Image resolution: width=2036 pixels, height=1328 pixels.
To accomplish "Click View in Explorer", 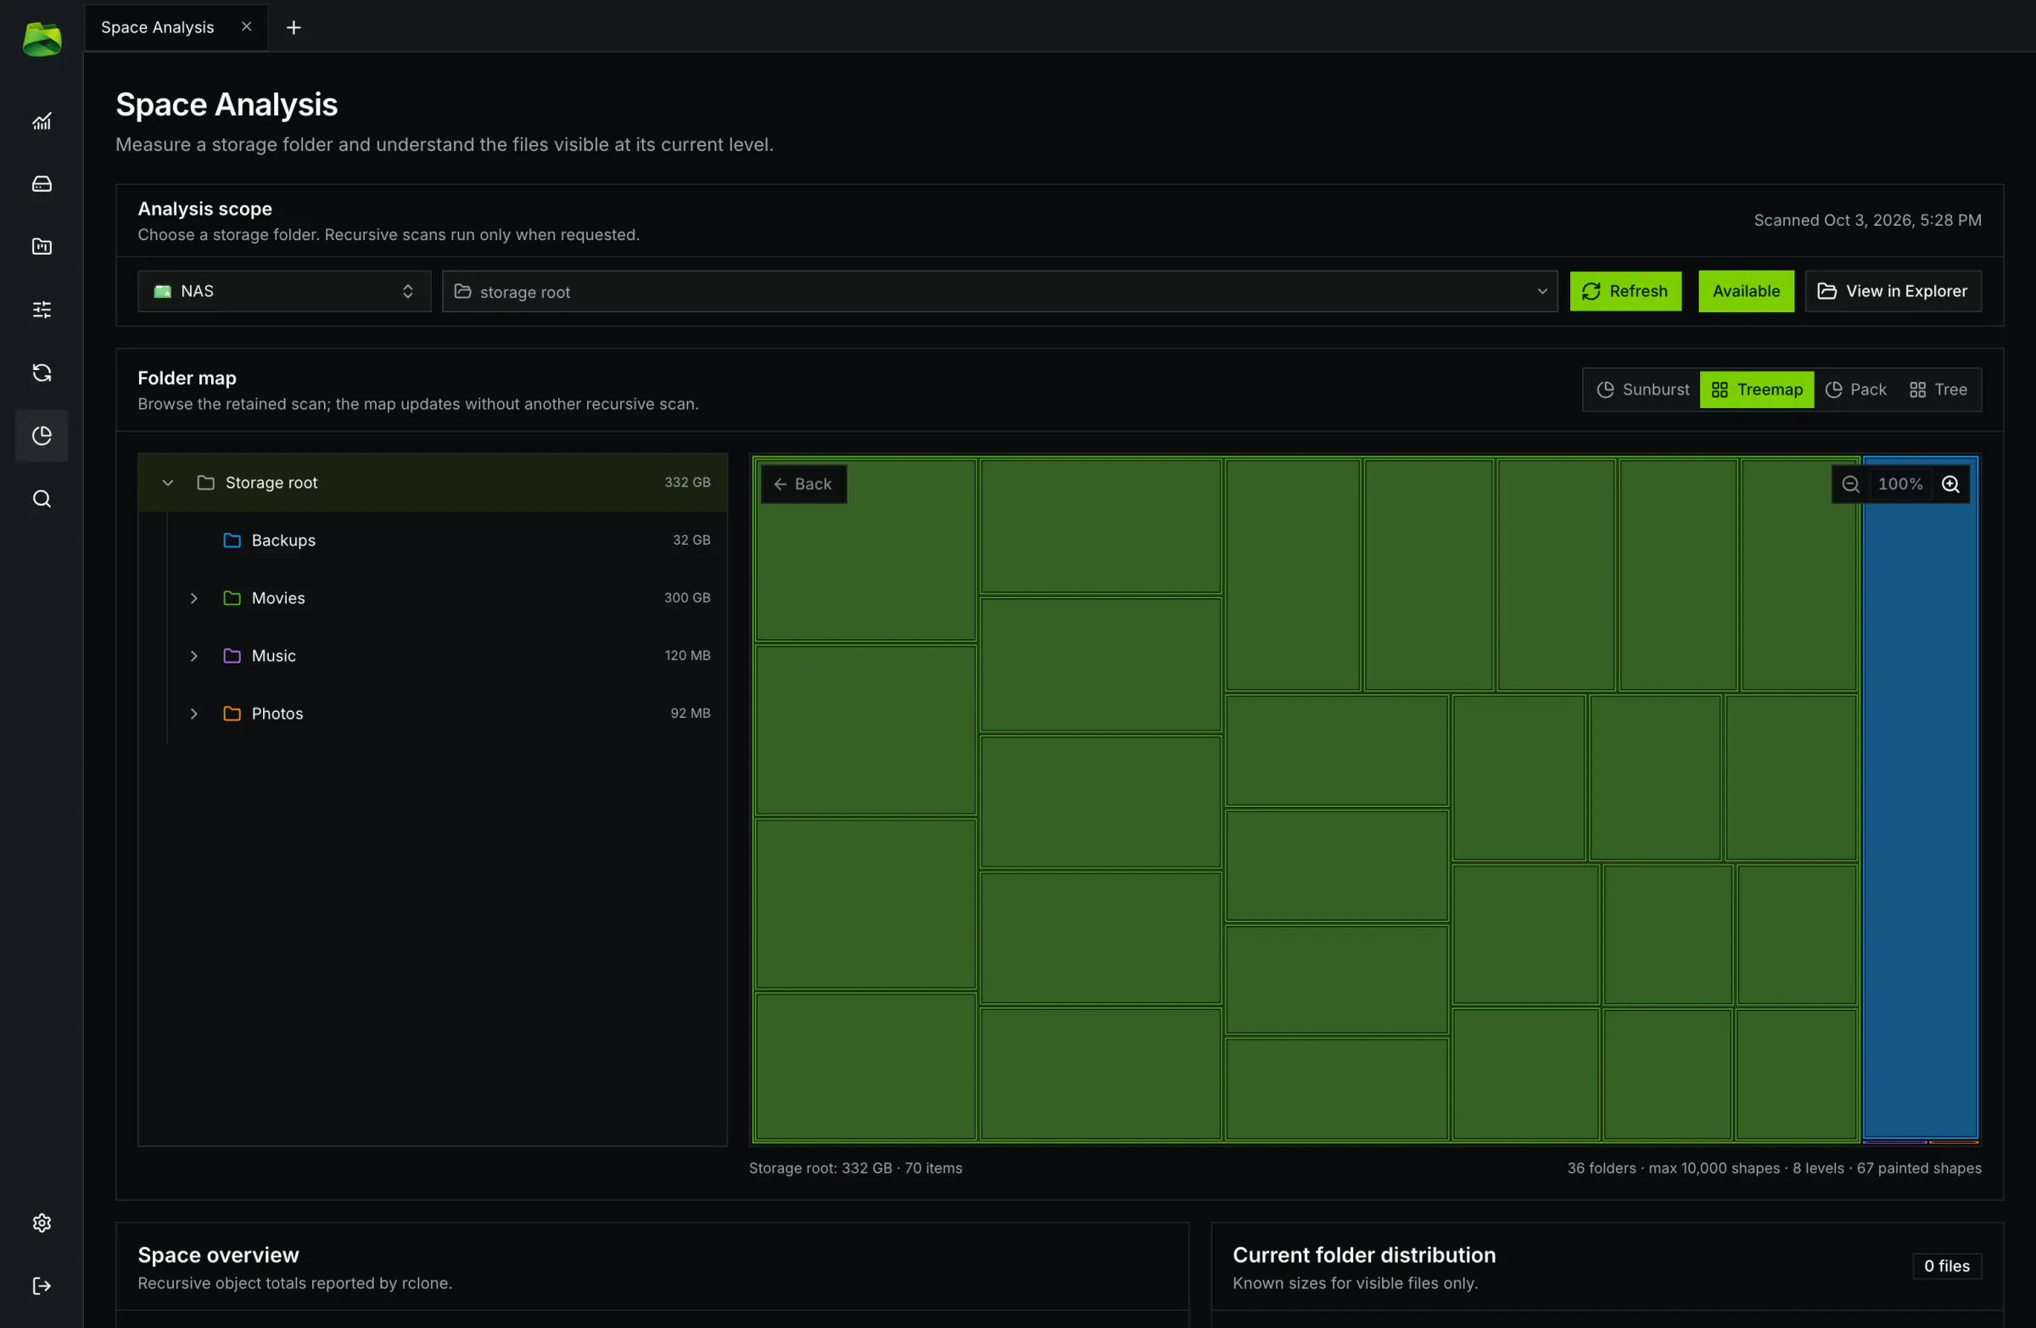I will tap(1893, 291).
